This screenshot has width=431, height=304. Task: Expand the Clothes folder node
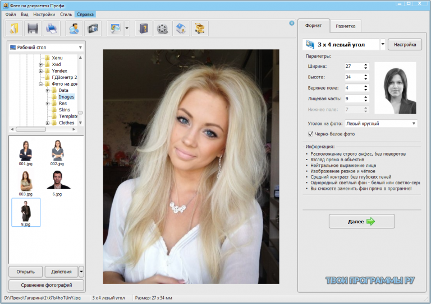48,123
